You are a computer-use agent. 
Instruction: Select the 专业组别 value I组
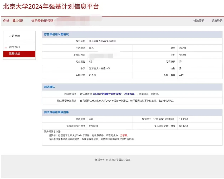click(x=91, y=62)
